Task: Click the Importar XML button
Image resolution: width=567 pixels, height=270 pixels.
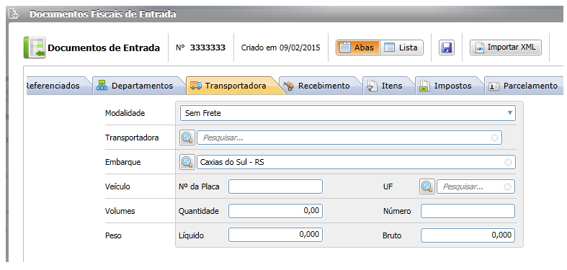Action: (506, 48)
